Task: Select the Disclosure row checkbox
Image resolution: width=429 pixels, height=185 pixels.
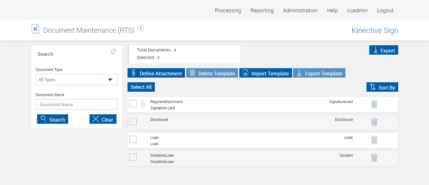Action: [133, 121]
